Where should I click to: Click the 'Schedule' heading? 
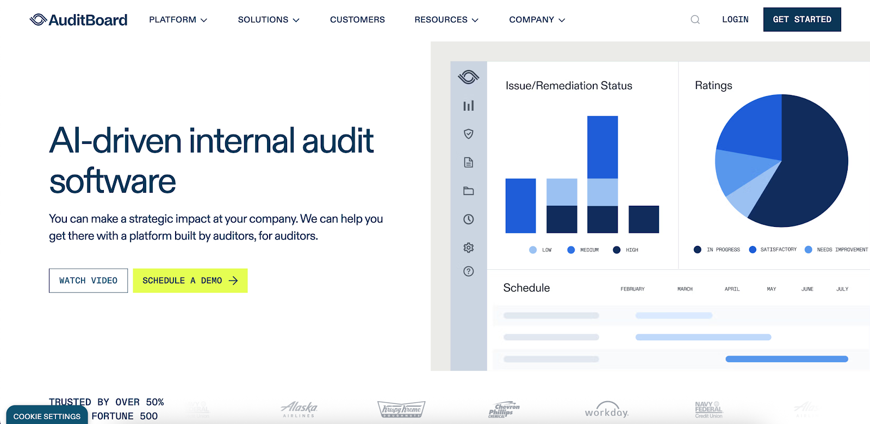526,288
